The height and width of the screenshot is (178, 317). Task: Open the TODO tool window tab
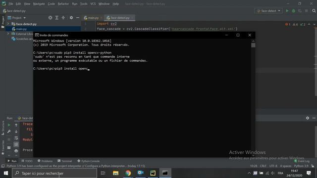[x=27, y=161]
